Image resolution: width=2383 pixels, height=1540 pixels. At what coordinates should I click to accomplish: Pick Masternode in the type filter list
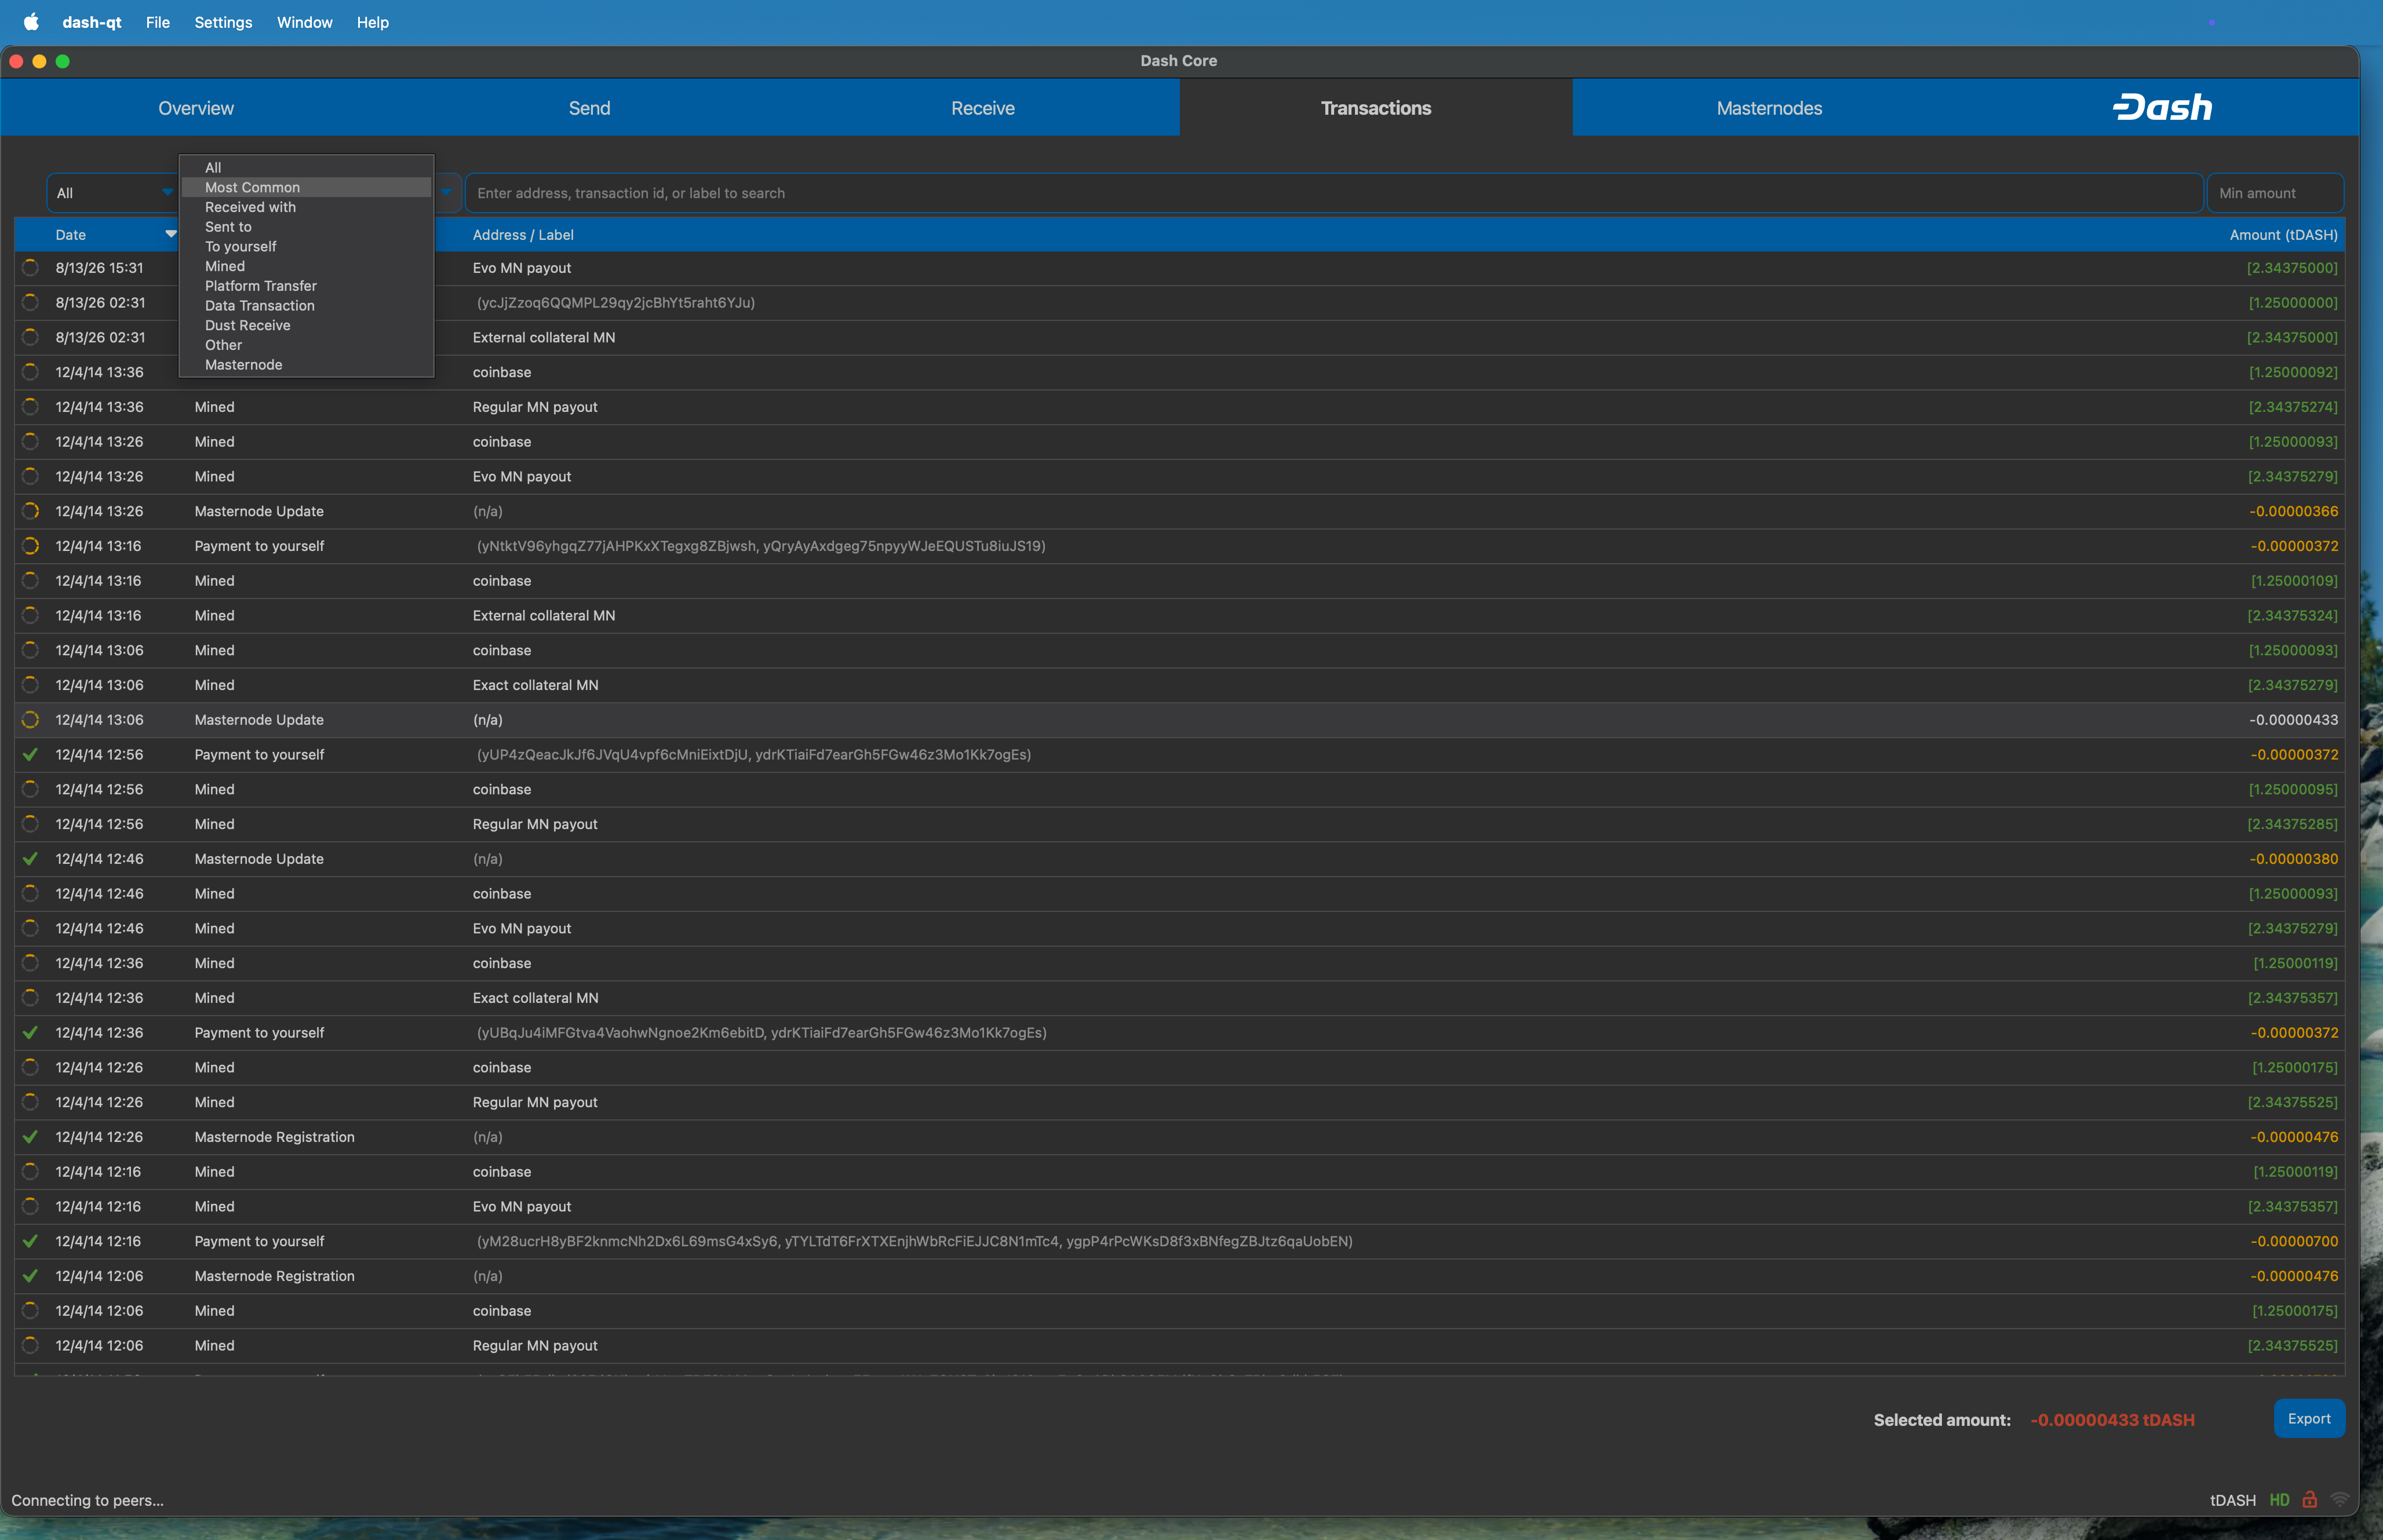306,365
